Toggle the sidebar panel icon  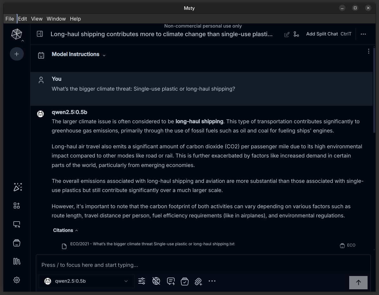point(40,34)
